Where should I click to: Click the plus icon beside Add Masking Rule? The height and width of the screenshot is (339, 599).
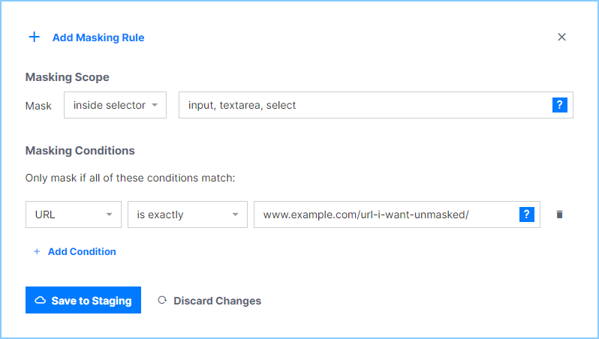[x=34, y=37]
